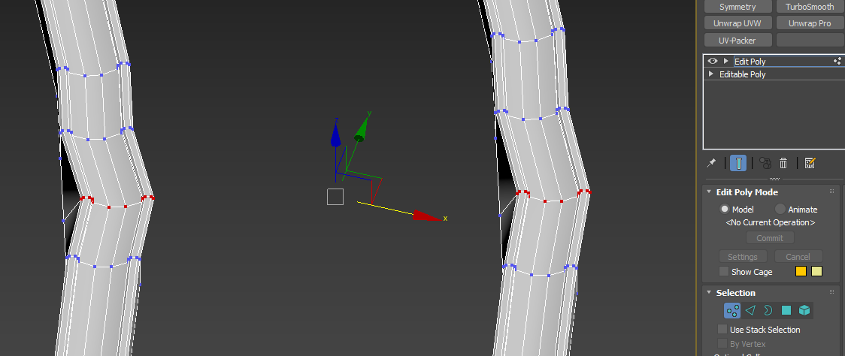The image size is (845, 356).
Task: Select Element sub-object level icon
Action: tap(804, 310)
